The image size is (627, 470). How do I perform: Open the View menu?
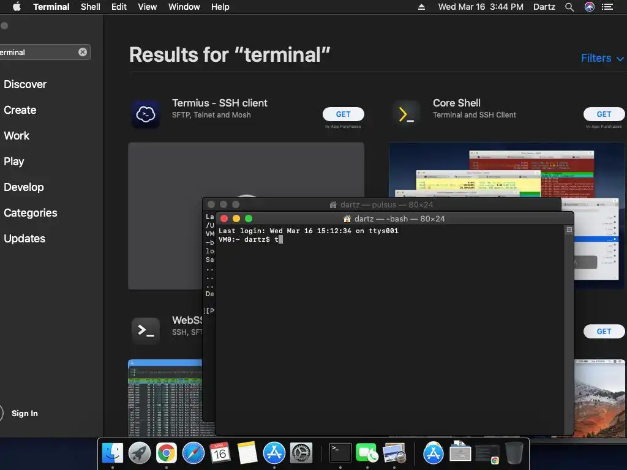(x=147, y=7)
